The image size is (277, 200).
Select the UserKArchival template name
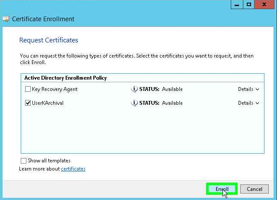pyautogui.click(x=48, y=103)
